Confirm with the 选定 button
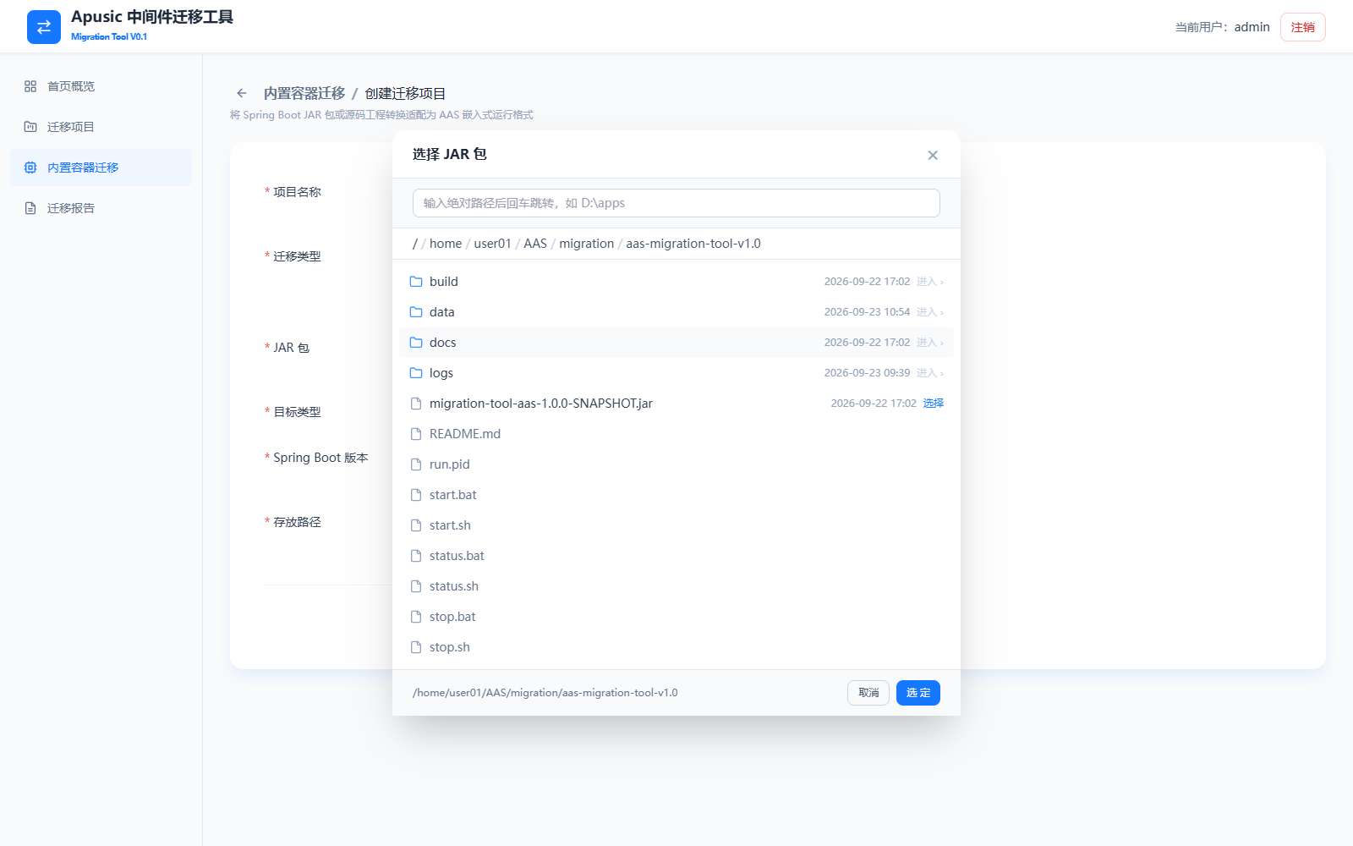This screenshot has height=846, width=1353. tap(918, 693)
